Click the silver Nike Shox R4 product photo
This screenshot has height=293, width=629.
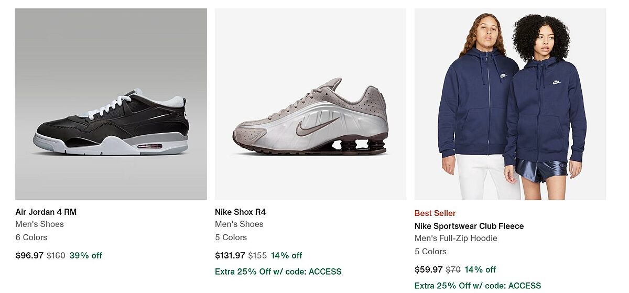pyautogui.click(x=310, y=104)
